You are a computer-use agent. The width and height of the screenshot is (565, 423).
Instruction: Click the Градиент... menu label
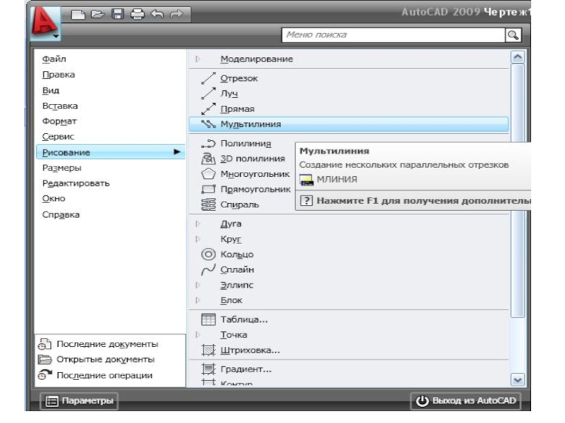pos(246,369)
